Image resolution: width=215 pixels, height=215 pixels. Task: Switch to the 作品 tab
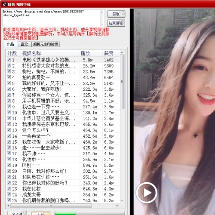(x=10, y=44)
